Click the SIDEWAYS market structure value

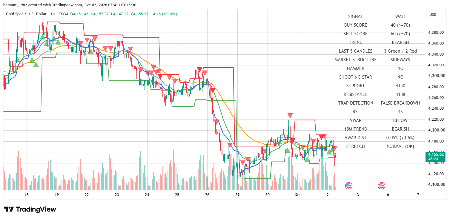[x=400, y=60]
